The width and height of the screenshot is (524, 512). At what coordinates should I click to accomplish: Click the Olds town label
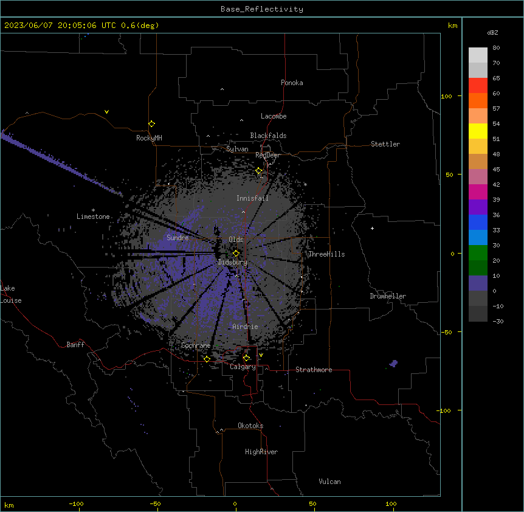pos(236,240)
